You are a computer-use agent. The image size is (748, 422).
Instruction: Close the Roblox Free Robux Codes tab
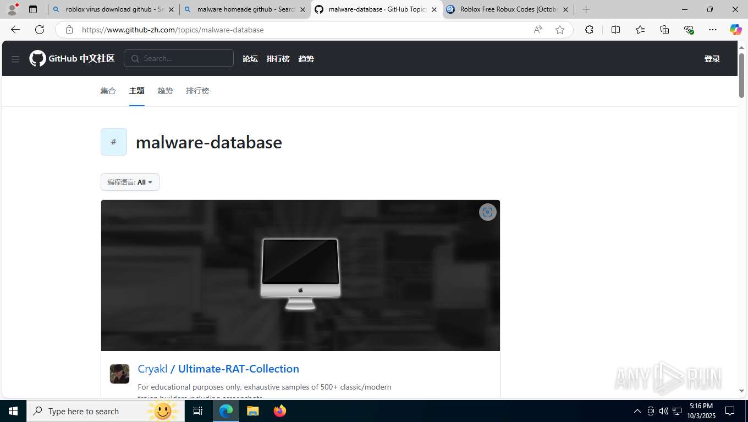click(x=565, y=9)
